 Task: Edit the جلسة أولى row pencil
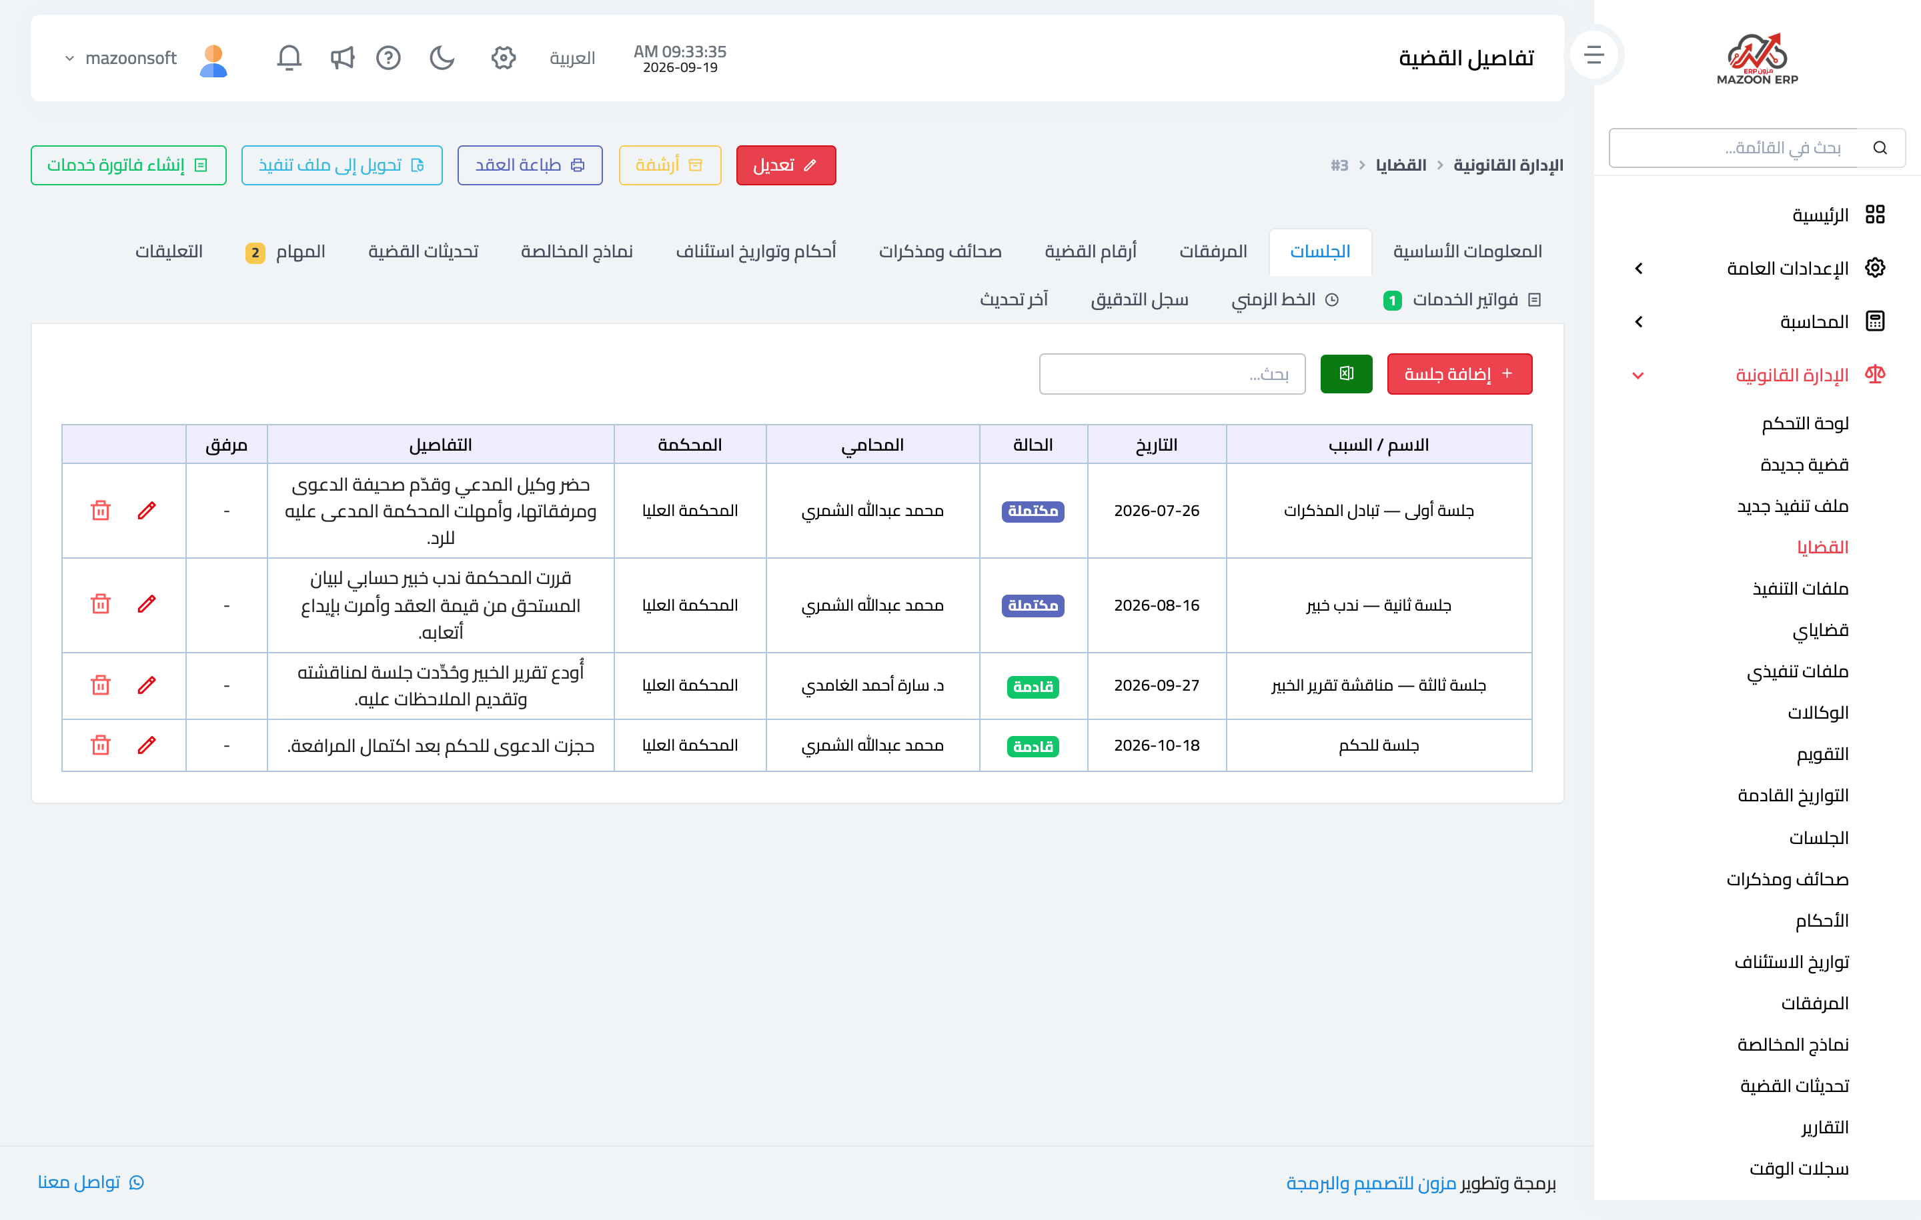pyautogui.click(x=147, y=510)
